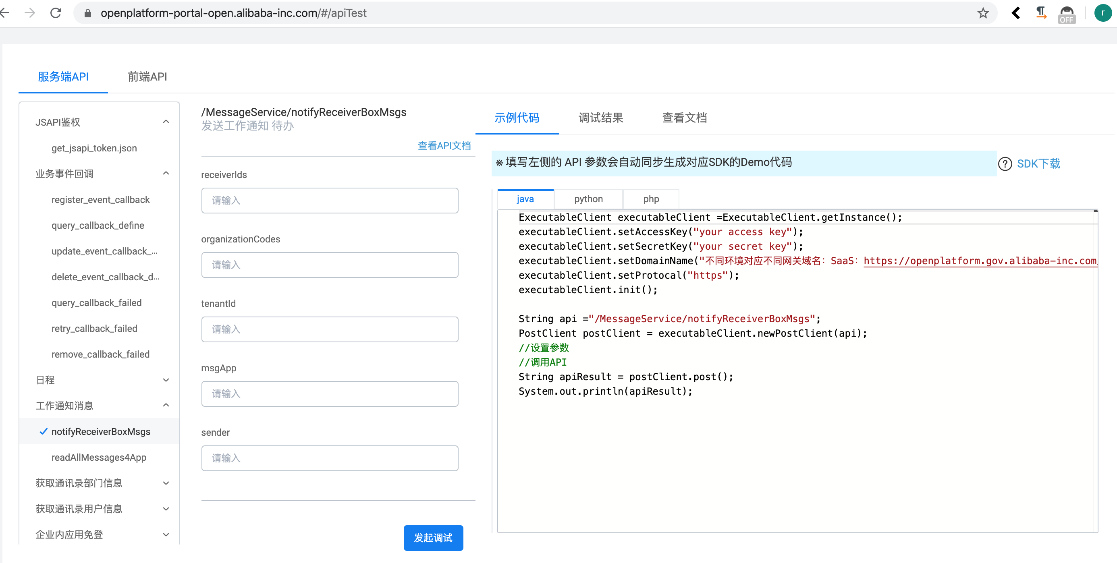
Task: Focus the organizationCodes input field
Action: pos(330,265)
